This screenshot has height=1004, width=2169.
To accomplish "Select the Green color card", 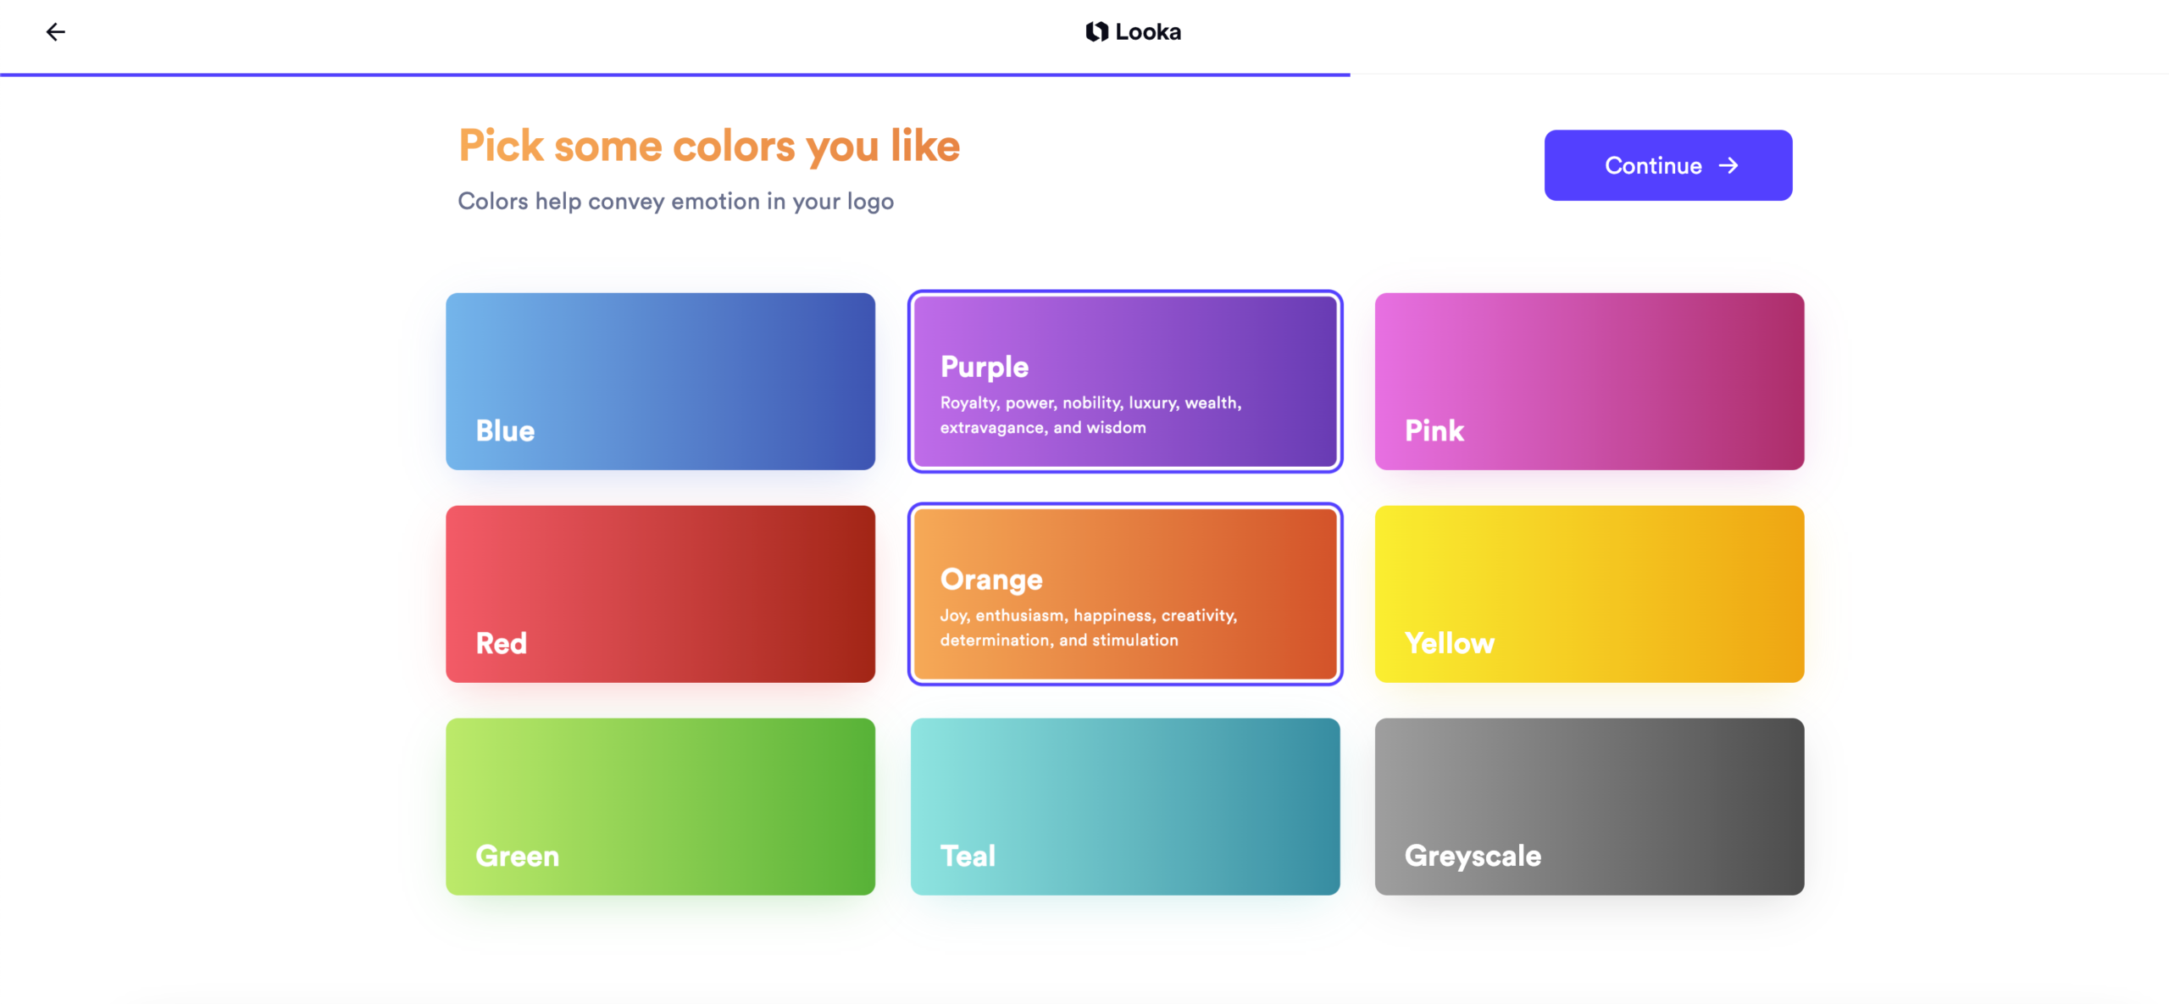I will [660, 807].
